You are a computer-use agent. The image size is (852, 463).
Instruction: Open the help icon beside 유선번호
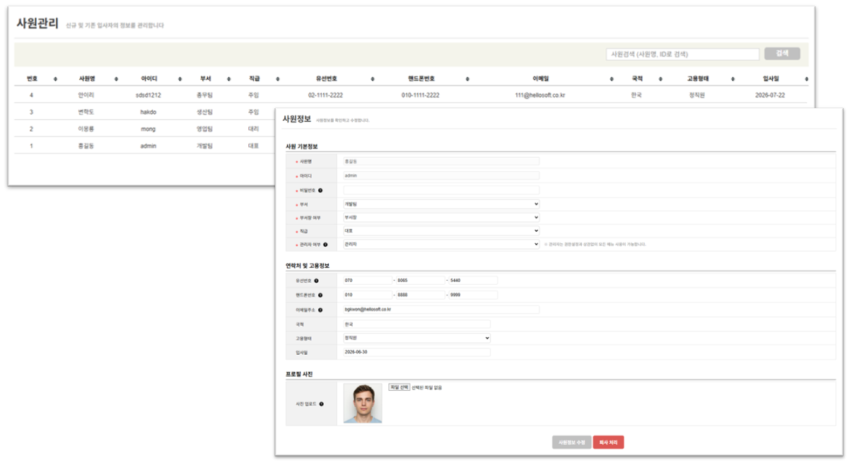(316, 281)
